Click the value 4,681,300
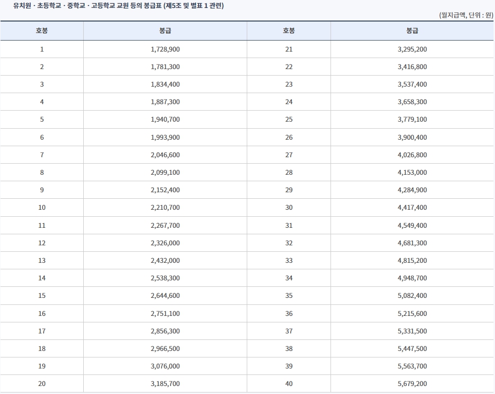The height and width of the screenshot is (394, 495). (412, 243)
